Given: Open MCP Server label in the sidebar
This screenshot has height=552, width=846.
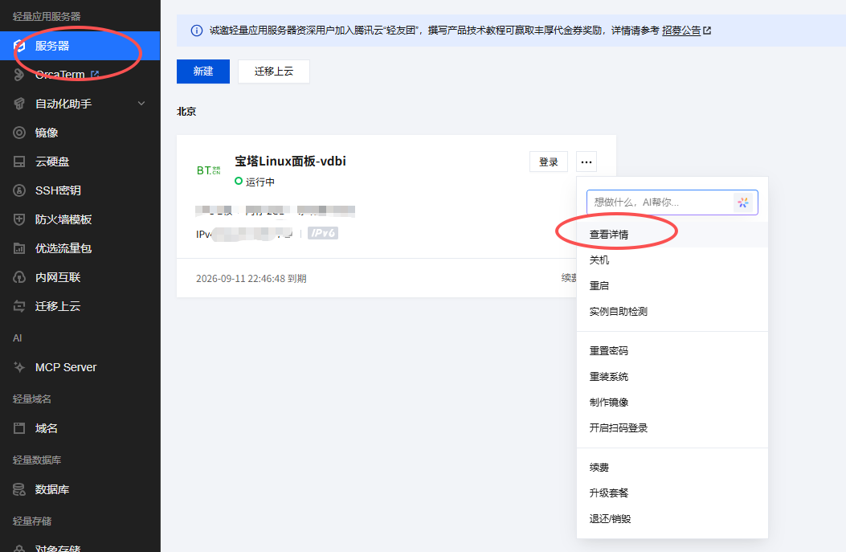Looking at the screenshot, I should pos(66,367).
